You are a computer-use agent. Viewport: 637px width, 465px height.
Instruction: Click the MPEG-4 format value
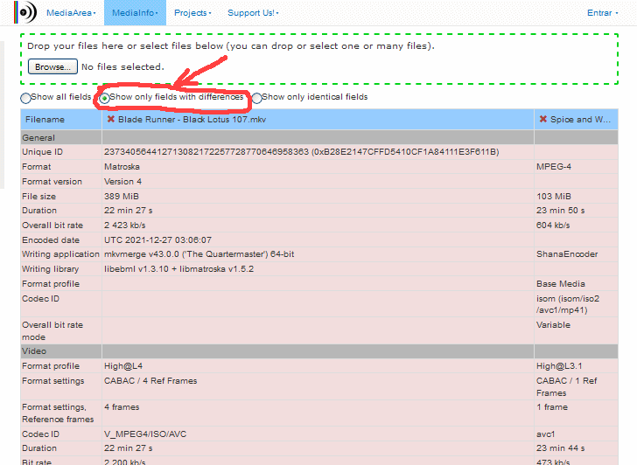pos(554,167)
